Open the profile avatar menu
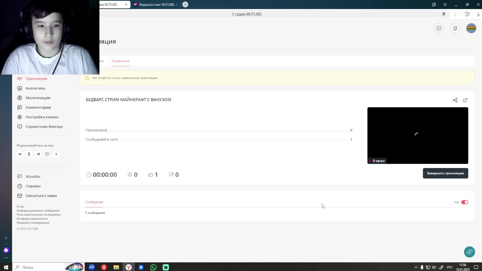Image resolution: width=482 pixels, height=271 pixels. tap(471, 28)
